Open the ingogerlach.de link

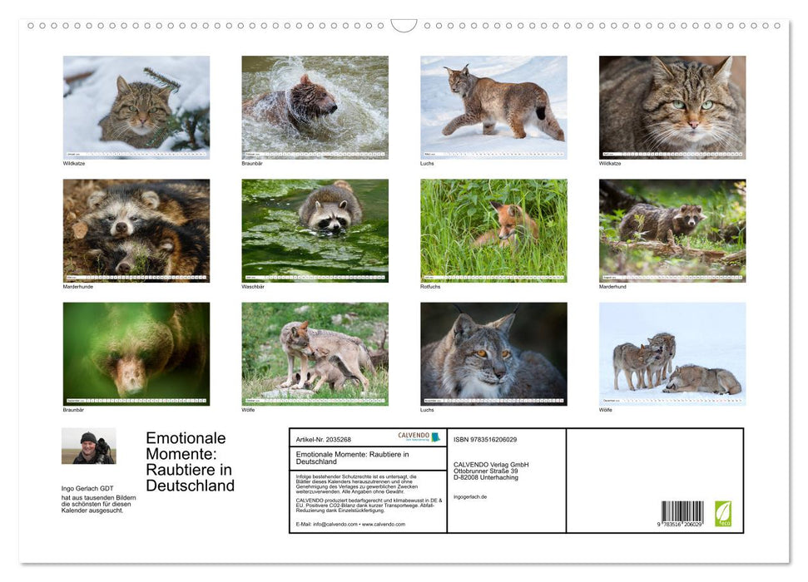(470, 495)
